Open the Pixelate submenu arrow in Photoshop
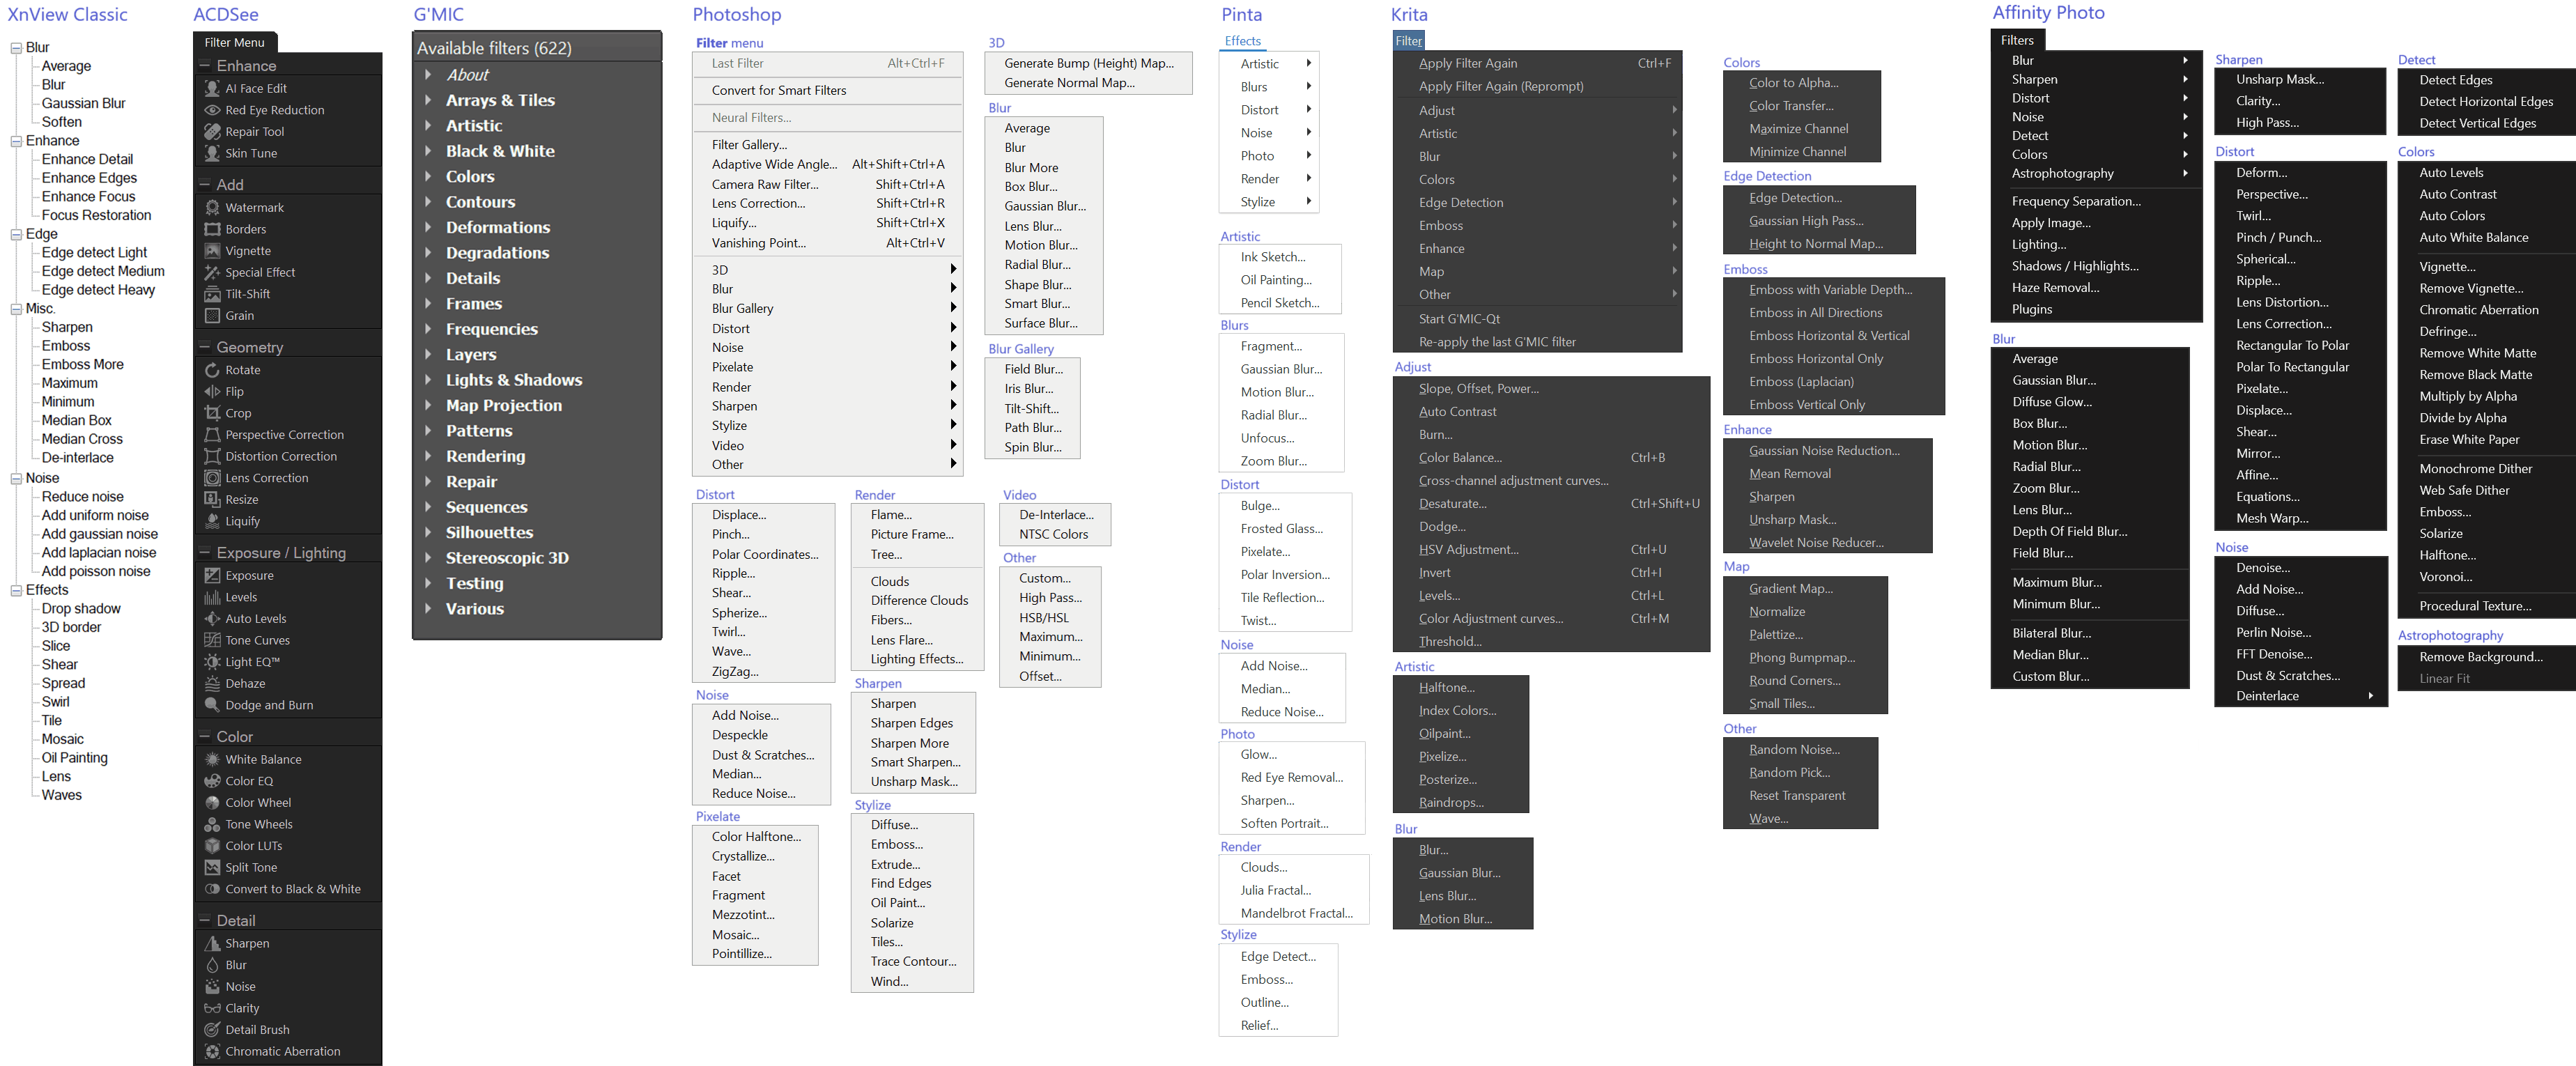This screenshot has width=2576, height=1066. coord(953,367)
